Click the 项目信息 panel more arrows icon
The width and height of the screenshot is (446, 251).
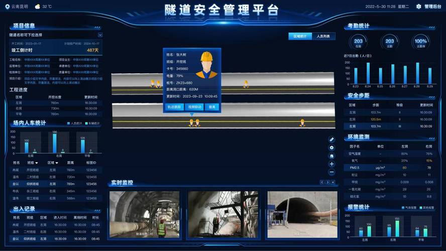tap(97, 27)
